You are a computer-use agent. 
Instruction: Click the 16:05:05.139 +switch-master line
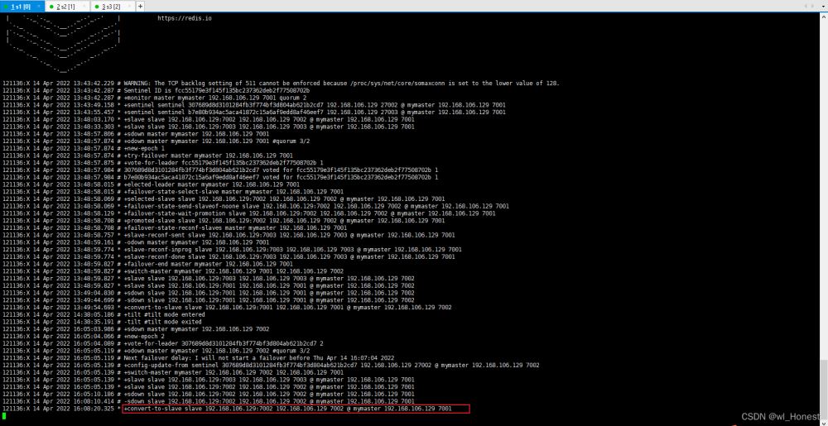173,371
